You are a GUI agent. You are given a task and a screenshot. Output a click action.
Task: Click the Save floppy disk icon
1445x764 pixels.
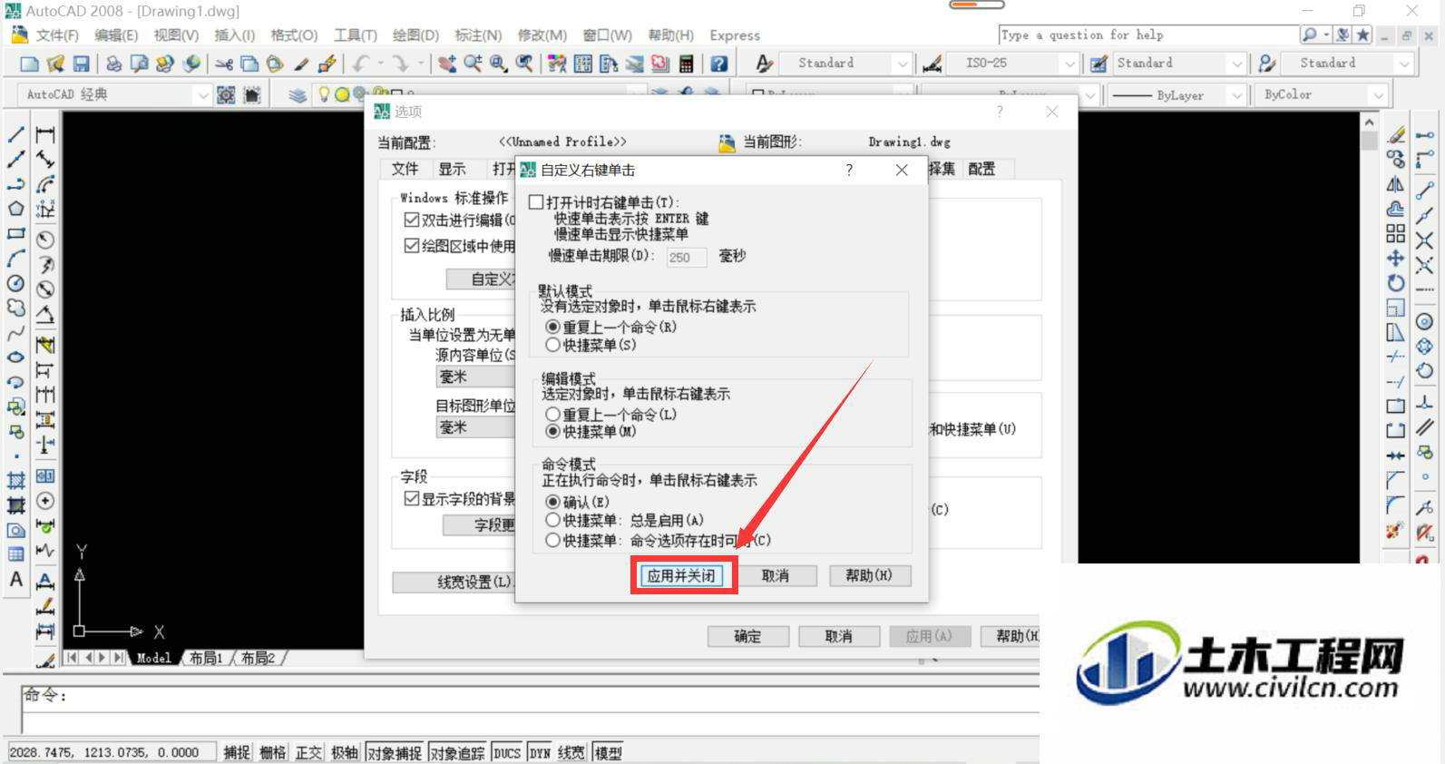pos(82,64)
